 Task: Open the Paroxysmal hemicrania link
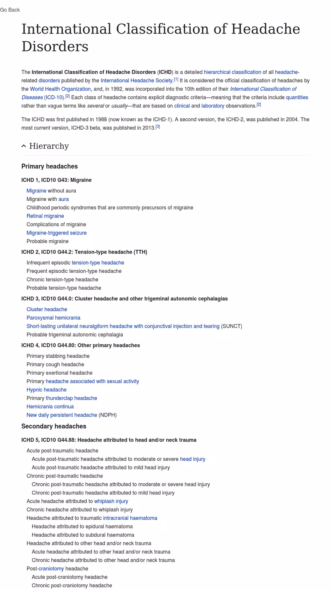click(53, 318)
